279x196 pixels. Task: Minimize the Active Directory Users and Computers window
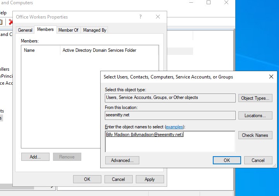coord(191,2)
